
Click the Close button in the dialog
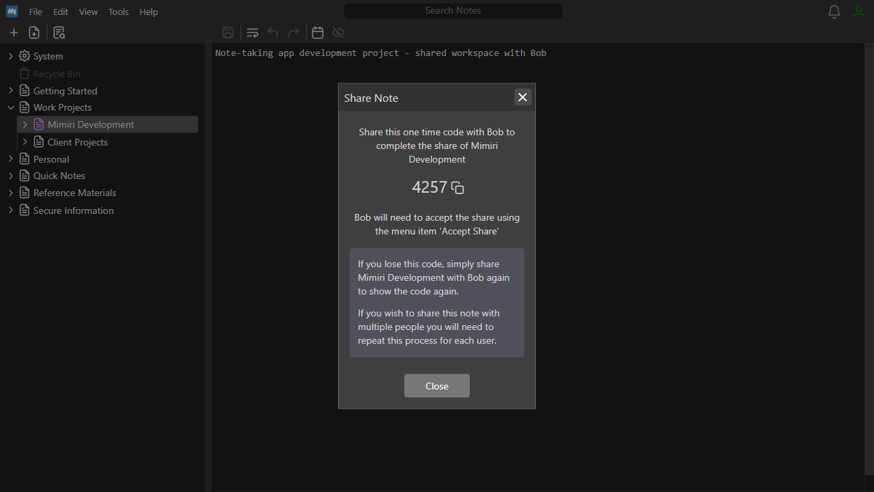coord(437,386)
